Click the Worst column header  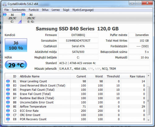(x=96, y=76)
